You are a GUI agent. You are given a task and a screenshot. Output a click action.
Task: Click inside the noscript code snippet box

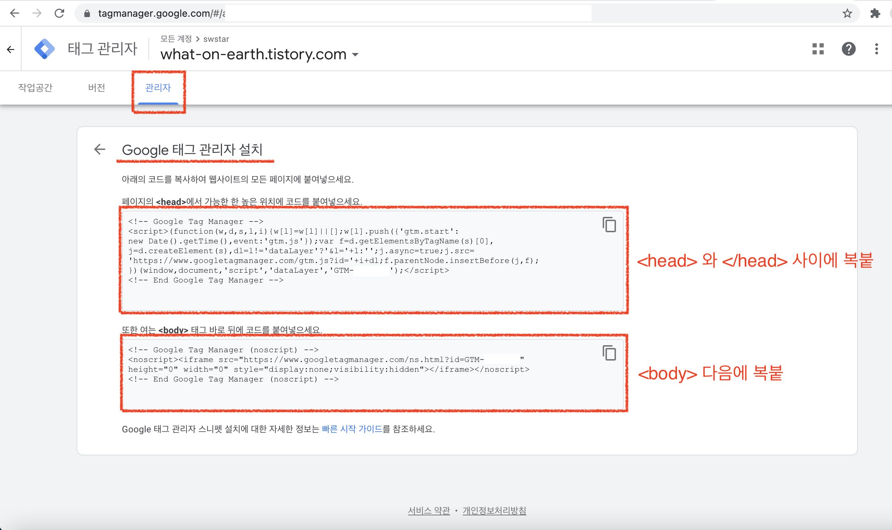(372, 374)
